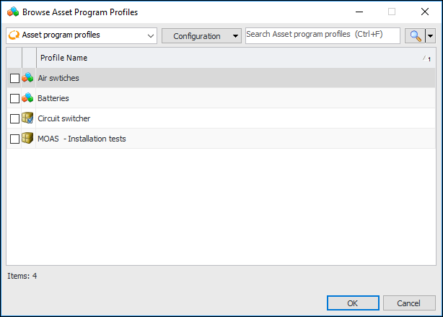This screenshot has height=317, width=443.
Task: Click the Air switches profile icon
Action: tap(27, 78)
